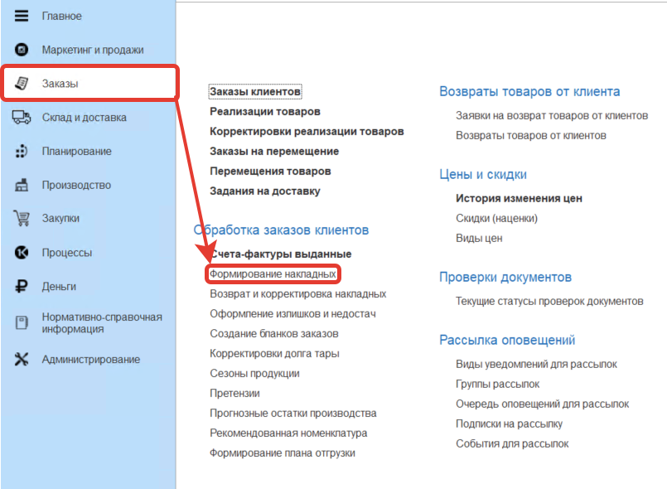
Task: Open the Маркетинг и продажи section
Action: click(x=93, y=50)
